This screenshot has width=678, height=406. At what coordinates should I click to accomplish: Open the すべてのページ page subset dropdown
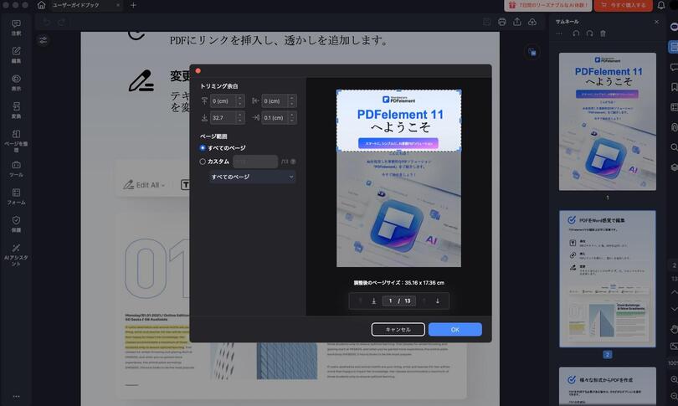click(x=252, y=177)
